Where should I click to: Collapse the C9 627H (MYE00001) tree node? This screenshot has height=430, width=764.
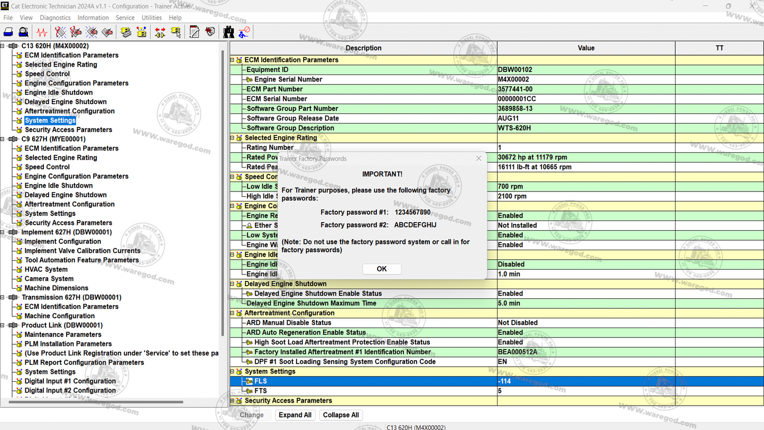coord(3,139)
